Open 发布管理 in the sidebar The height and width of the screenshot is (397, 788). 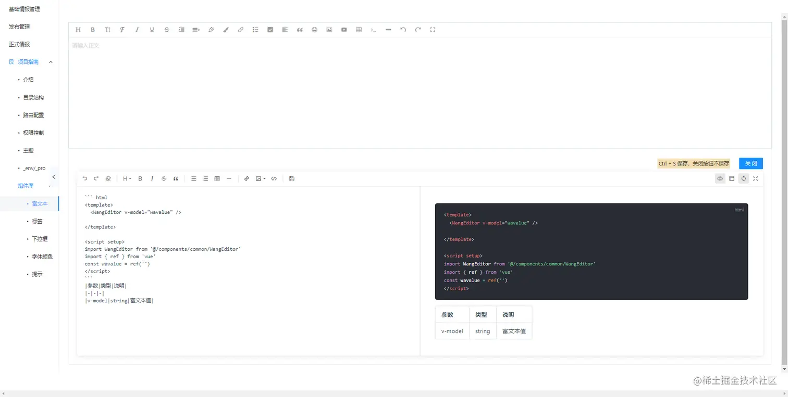click(19, 27)
